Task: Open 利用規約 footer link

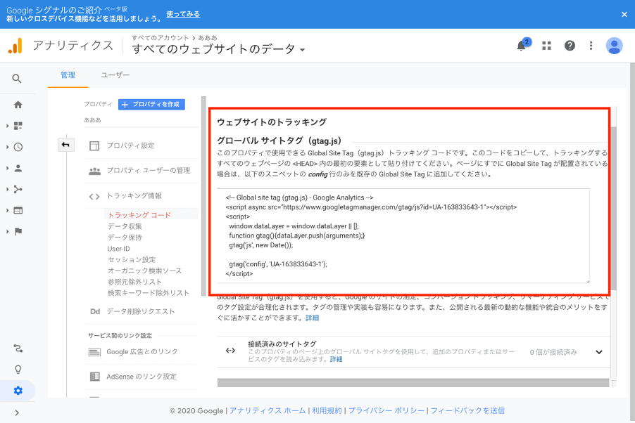Action: [x=327, y=411]
